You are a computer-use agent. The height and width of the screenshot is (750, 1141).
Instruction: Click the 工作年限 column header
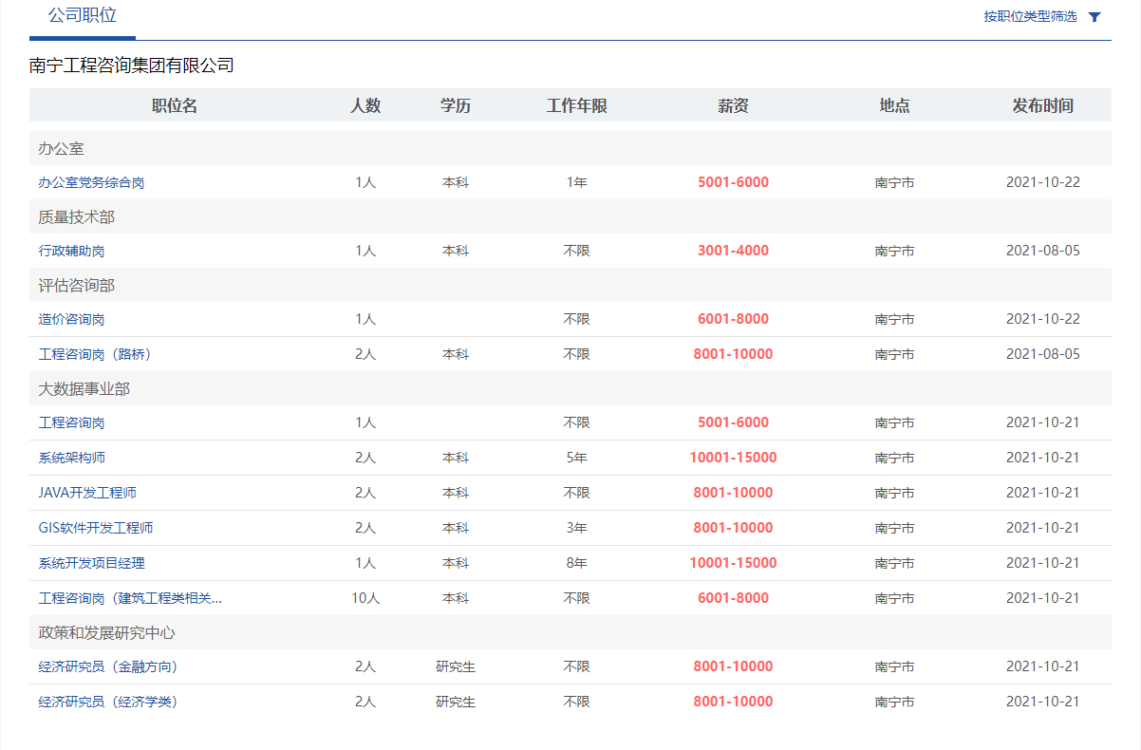577,105
